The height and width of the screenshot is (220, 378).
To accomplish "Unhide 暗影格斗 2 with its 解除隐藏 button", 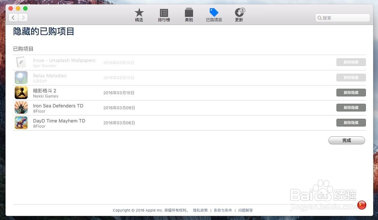I will (351, 92).
